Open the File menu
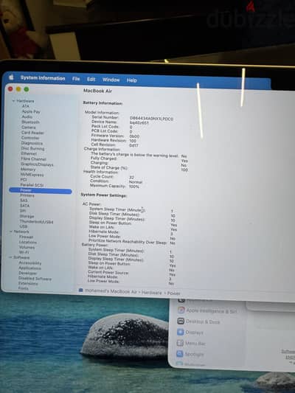Viewport: 295px width, 393px height. [x=76, y=79]
